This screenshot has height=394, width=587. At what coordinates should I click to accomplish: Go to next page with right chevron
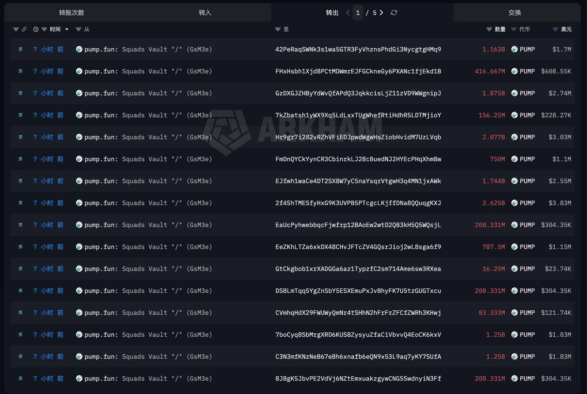click(381, 13)
